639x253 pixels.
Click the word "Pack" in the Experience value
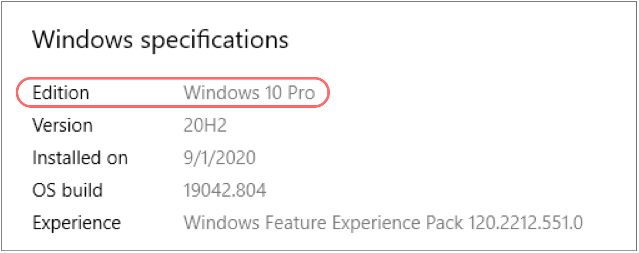pyautogui.click(x=444, y=223)
